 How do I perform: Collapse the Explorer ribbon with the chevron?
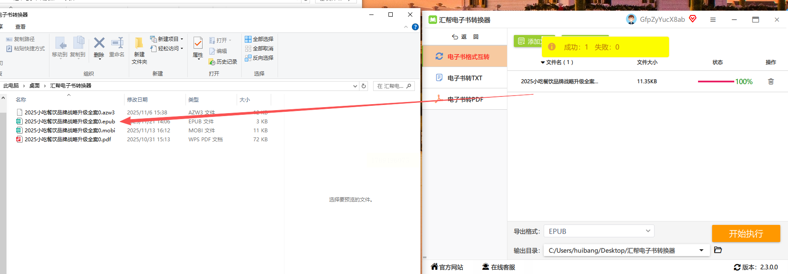[406, 27]
